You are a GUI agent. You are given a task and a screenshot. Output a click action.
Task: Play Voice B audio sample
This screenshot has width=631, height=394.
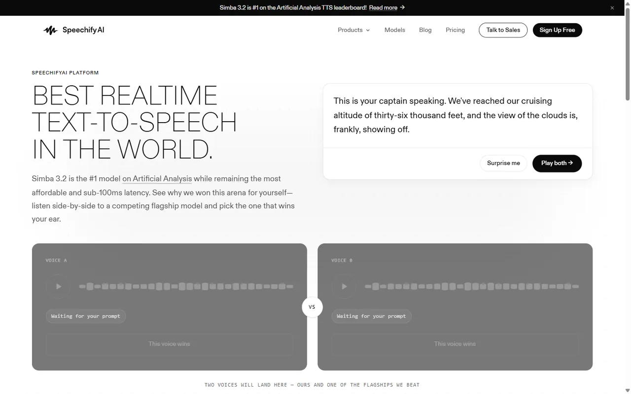click(344, 286)
